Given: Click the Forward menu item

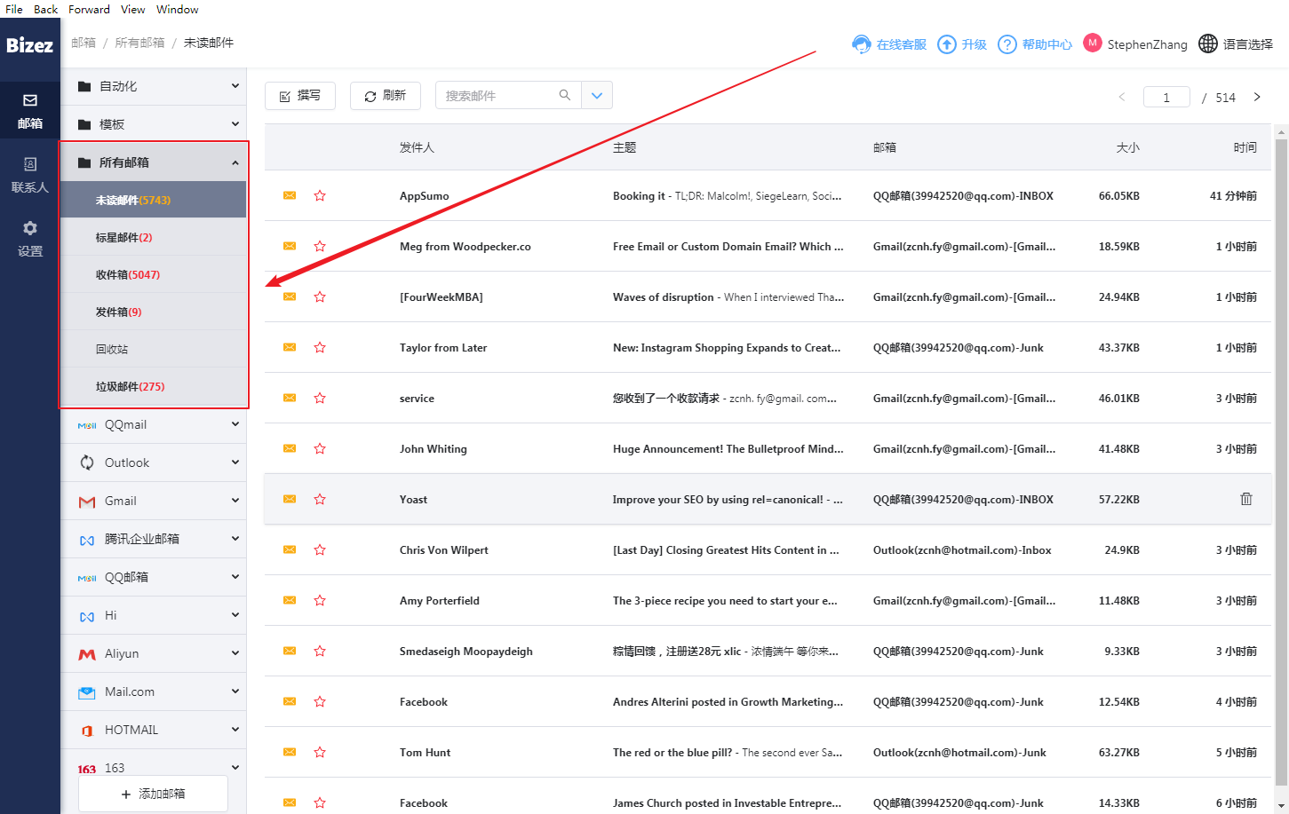Looking at the screenshot, I should tap(90, 9).
